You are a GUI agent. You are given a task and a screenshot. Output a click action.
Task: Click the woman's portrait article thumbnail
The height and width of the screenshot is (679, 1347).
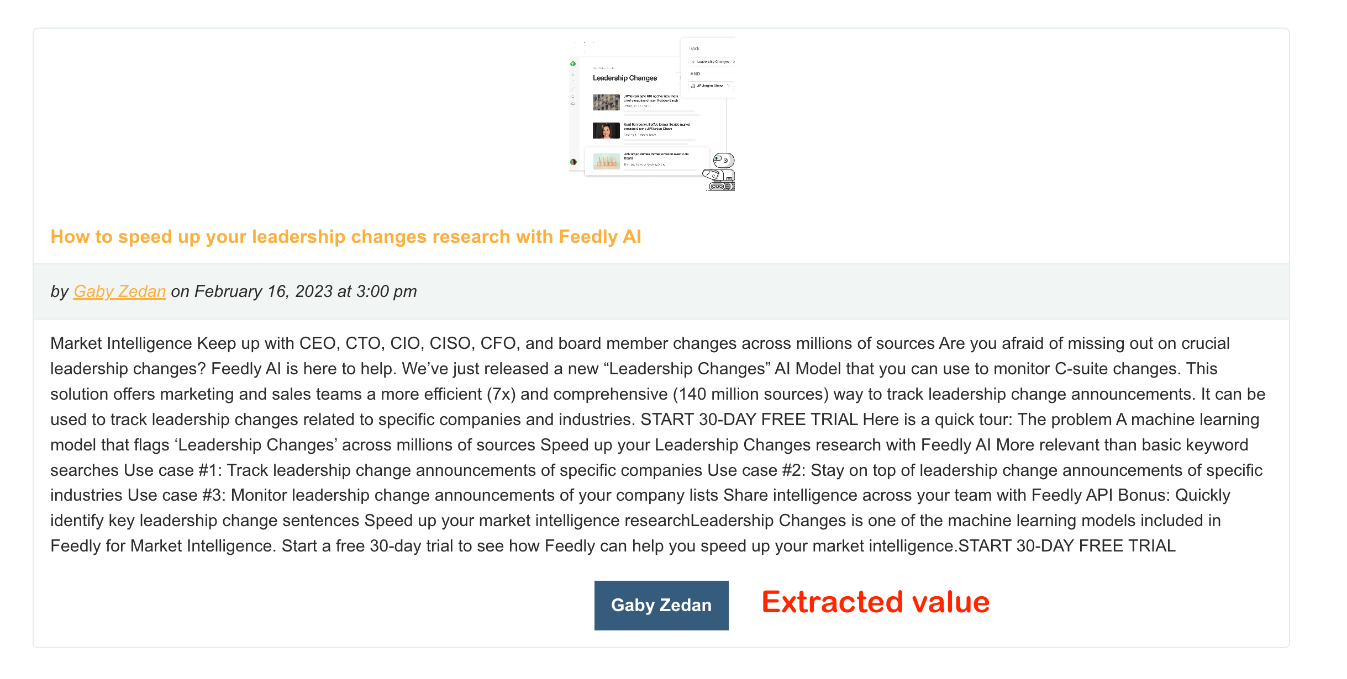pos(606,131)
